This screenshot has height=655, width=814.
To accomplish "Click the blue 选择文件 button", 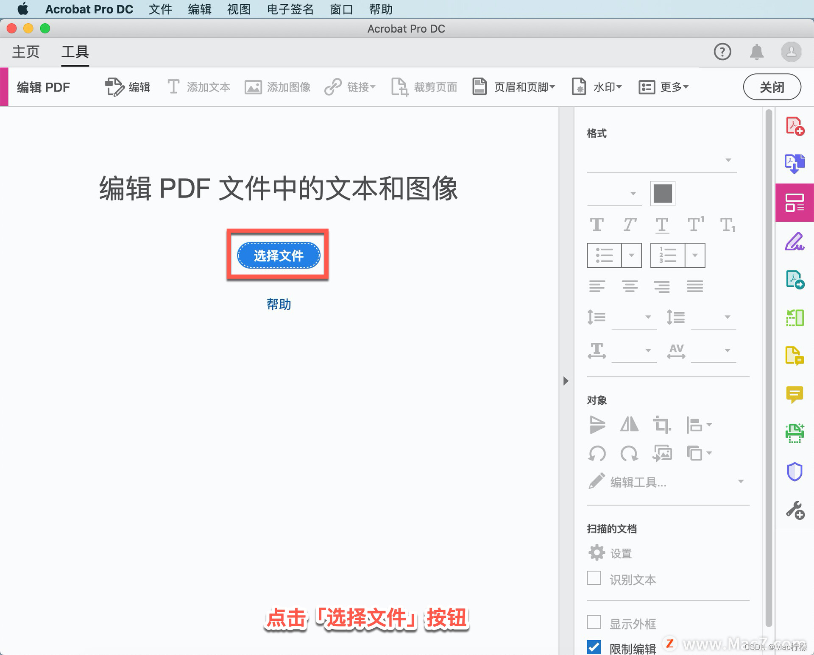I will (279, 255).
